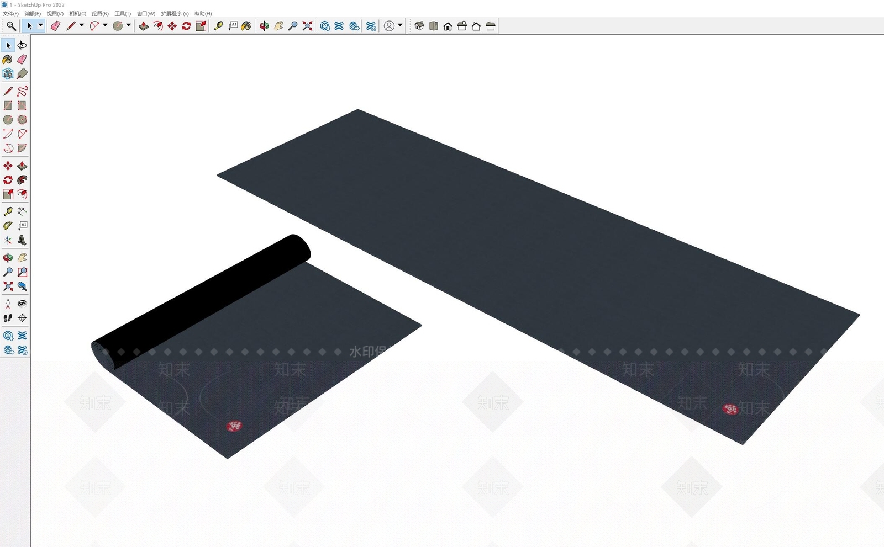Viewport: 884px width, 547px height.
Task: Select the Section Plane tool
Action: point(22,318)
